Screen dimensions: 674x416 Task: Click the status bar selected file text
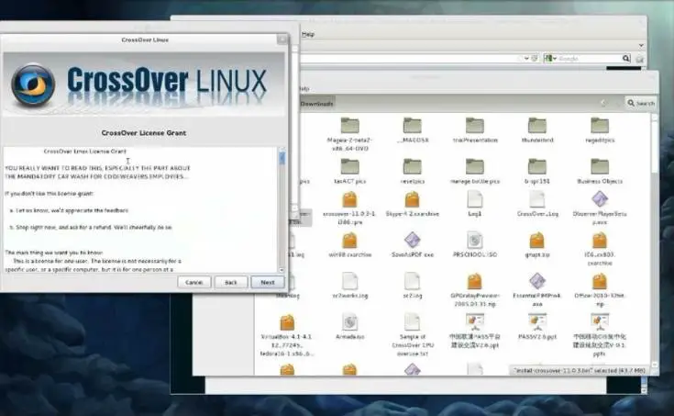(x=580, y=370)
